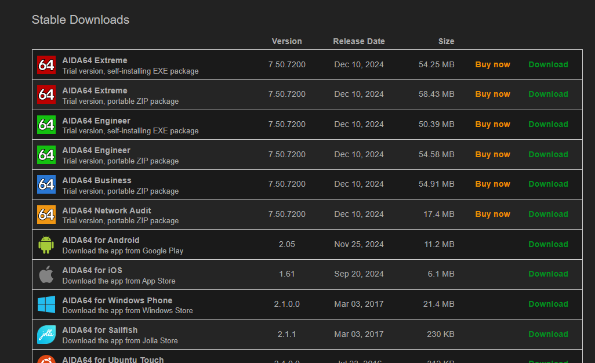Click the red AIDA64 Extreme EXE package icon
Image resolution: width=595 pixels, height=363 pixels.
click(x=46, y=65)
